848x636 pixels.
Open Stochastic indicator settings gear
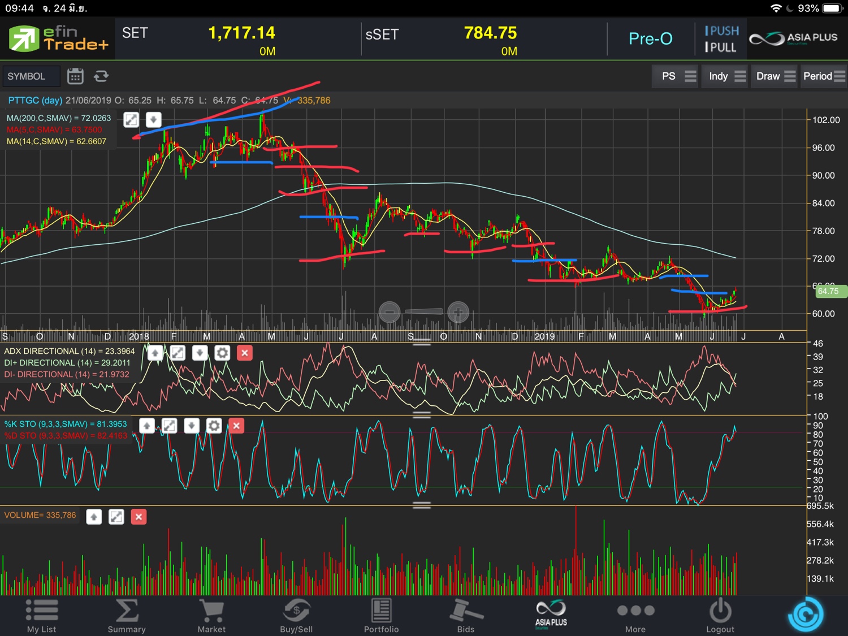pos(214,426)
